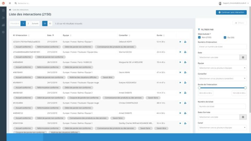Click the home icon in breadcrumb

coord(10,10)
